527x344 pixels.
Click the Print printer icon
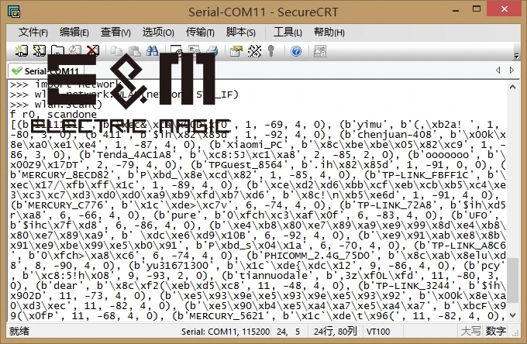(212, 51)
